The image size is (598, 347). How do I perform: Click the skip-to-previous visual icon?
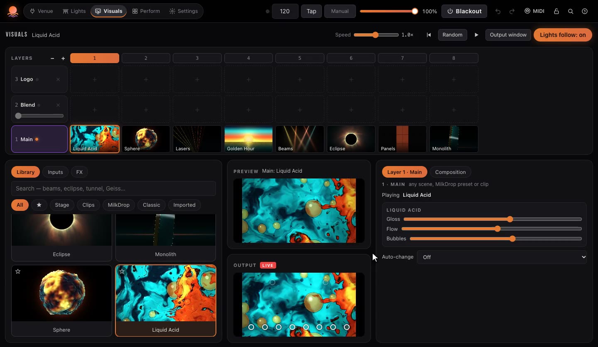point(429,35)
